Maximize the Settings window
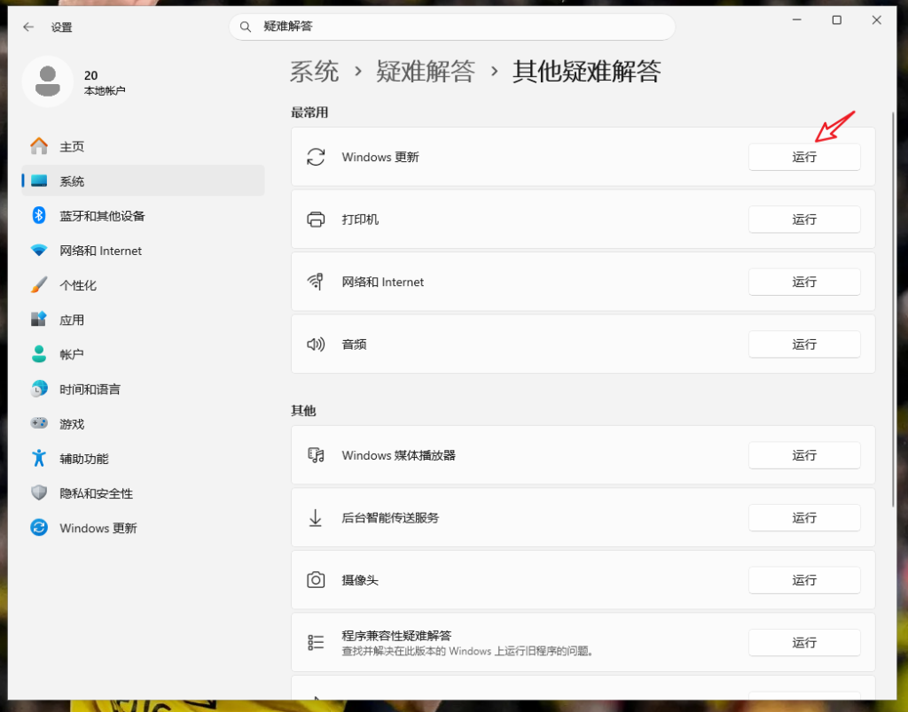The image size is (908, 712). point(837,20)
